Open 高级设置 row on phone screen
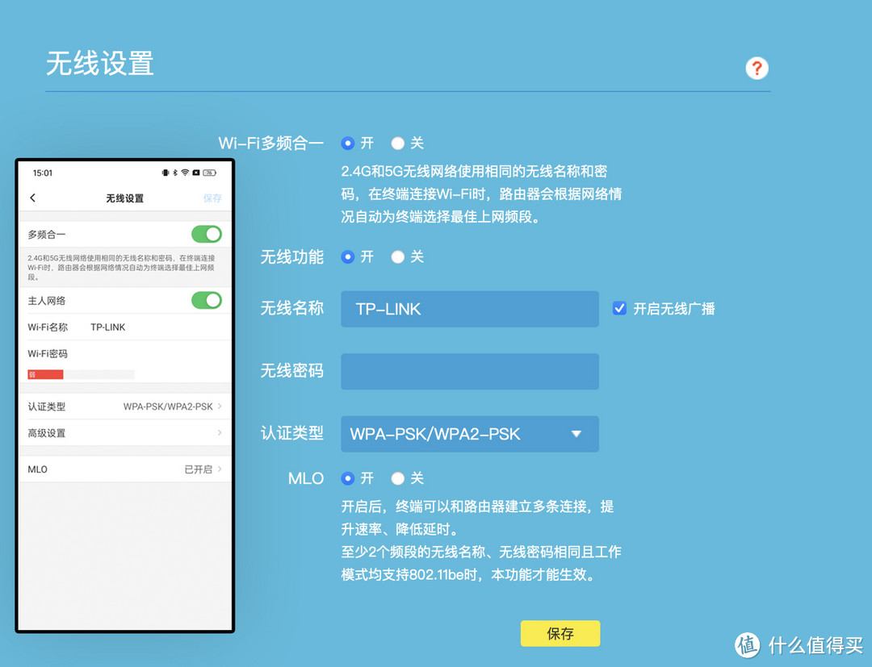The height and width of the screenshot is (667, 872). 125,432
